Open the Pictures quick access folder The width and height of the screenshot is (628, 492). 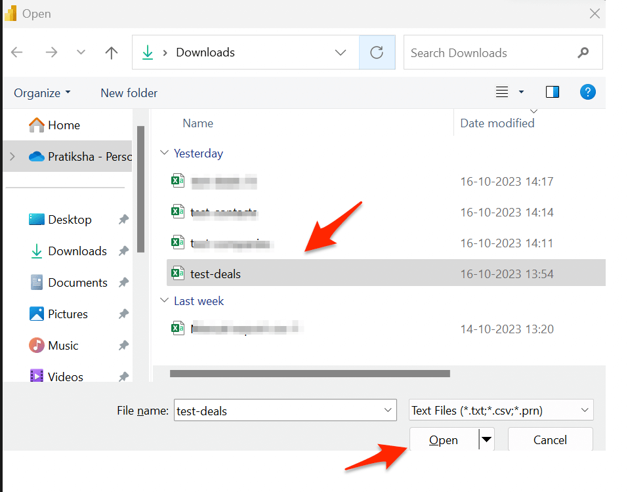(68, 314)
